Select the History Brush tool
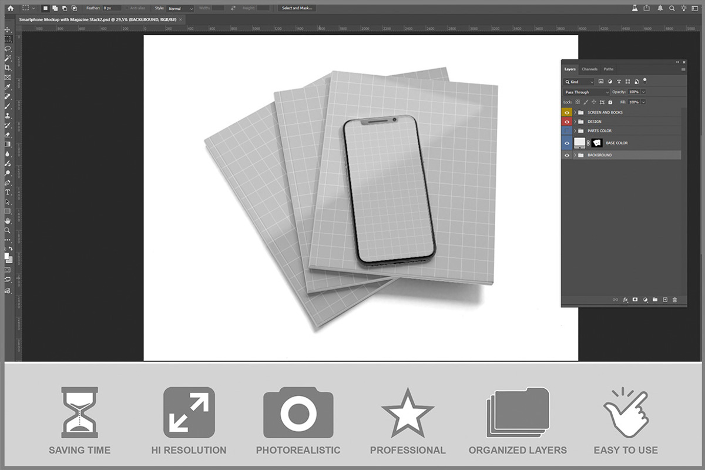Image resolution: width=705 pixels, height=470 pixels. pos(8,125)
